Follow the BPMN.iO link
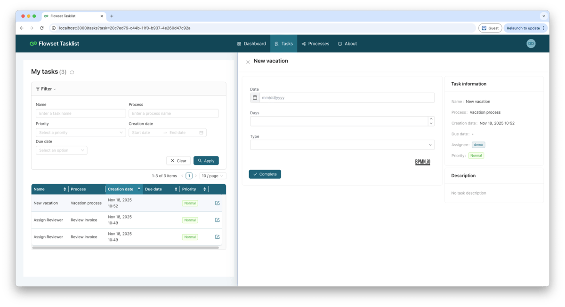This screenshot has width=565, height=307. (422, 162)
